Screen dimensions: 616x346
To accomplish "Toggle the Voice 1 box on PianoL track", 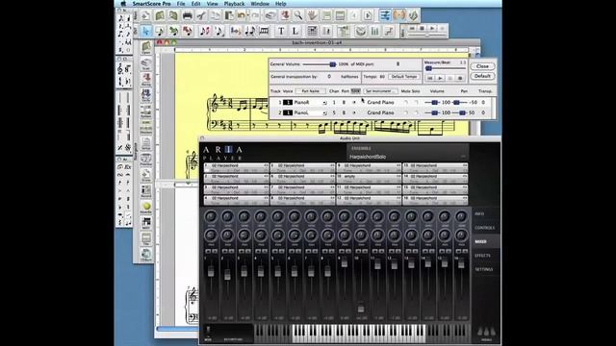I will (288, 113).
